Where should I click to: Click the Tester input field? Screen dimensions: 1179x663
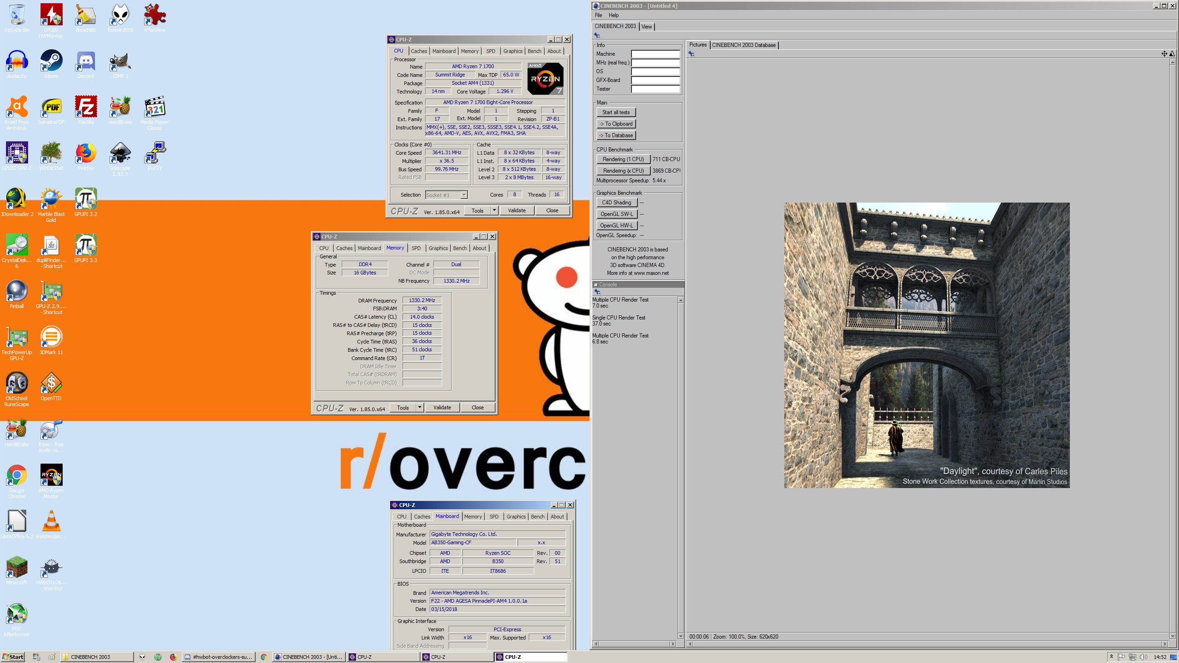(x=655, y=89)
